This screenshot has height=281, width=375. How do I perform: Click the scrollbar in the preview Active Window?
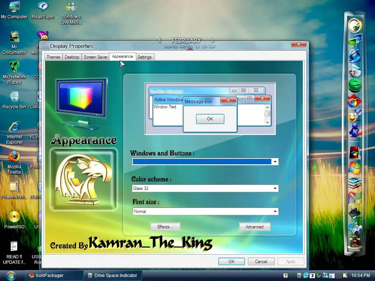pos(267,115)
